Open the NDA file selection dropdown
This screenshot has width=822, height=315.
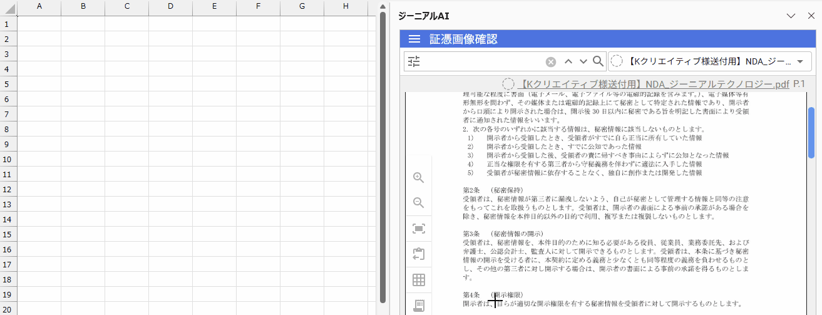click(710, 61)
